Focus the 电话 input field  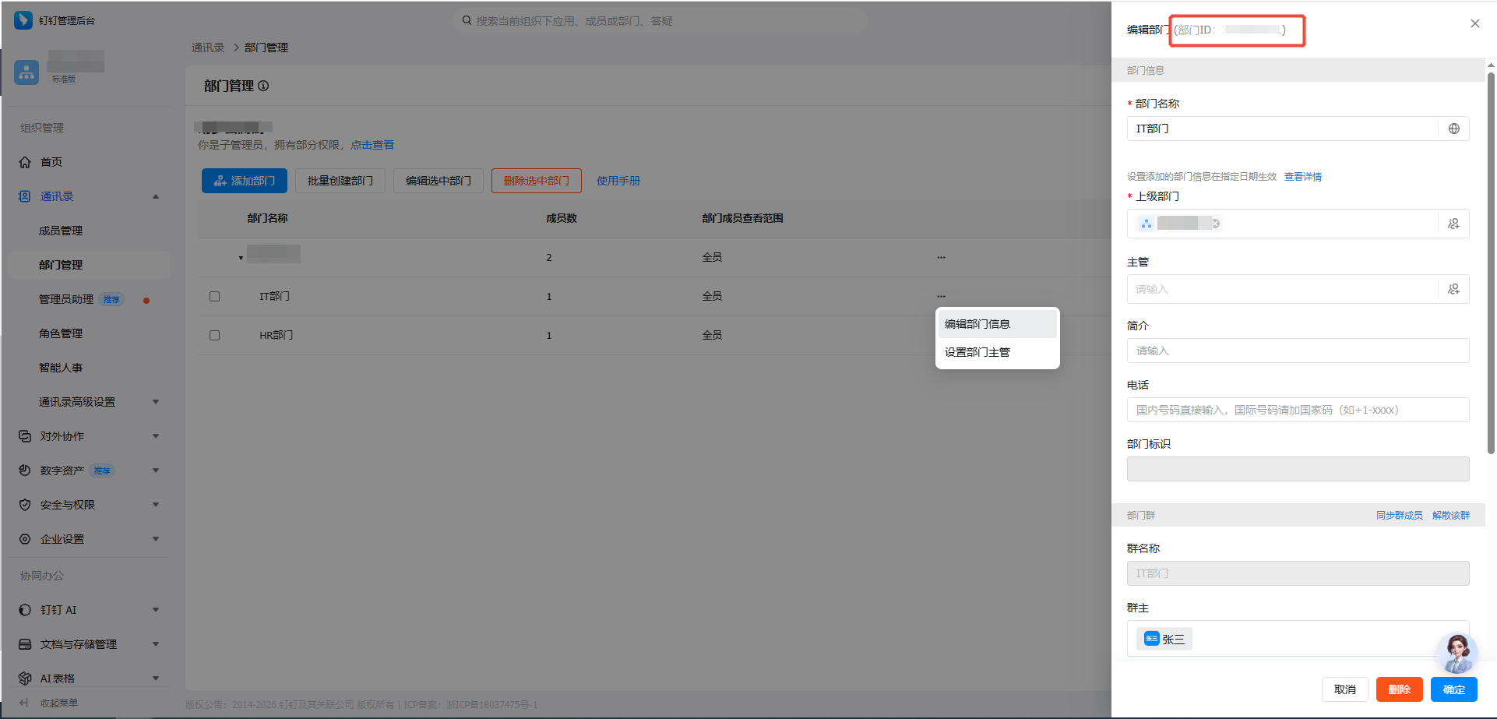coord(1298,410)
